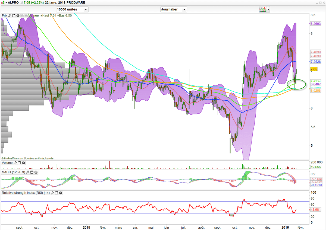Click the MACD (12 26 9) label
The height and width of the screenshot is (230, 326).
[13, 172]
